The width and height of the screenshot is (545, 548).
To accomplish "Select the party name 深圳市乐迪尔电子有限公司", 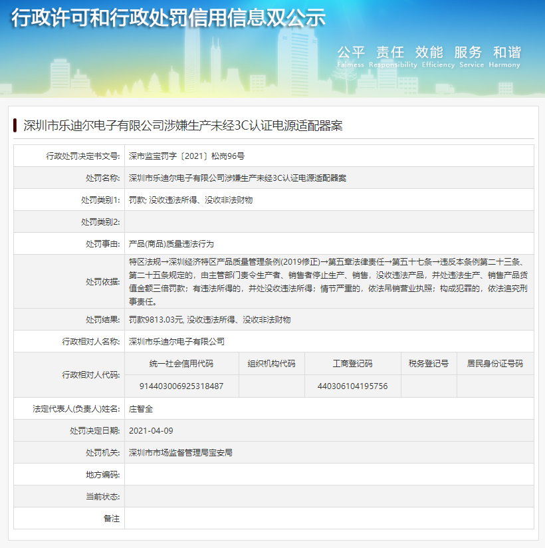I will tap(177, 341).
